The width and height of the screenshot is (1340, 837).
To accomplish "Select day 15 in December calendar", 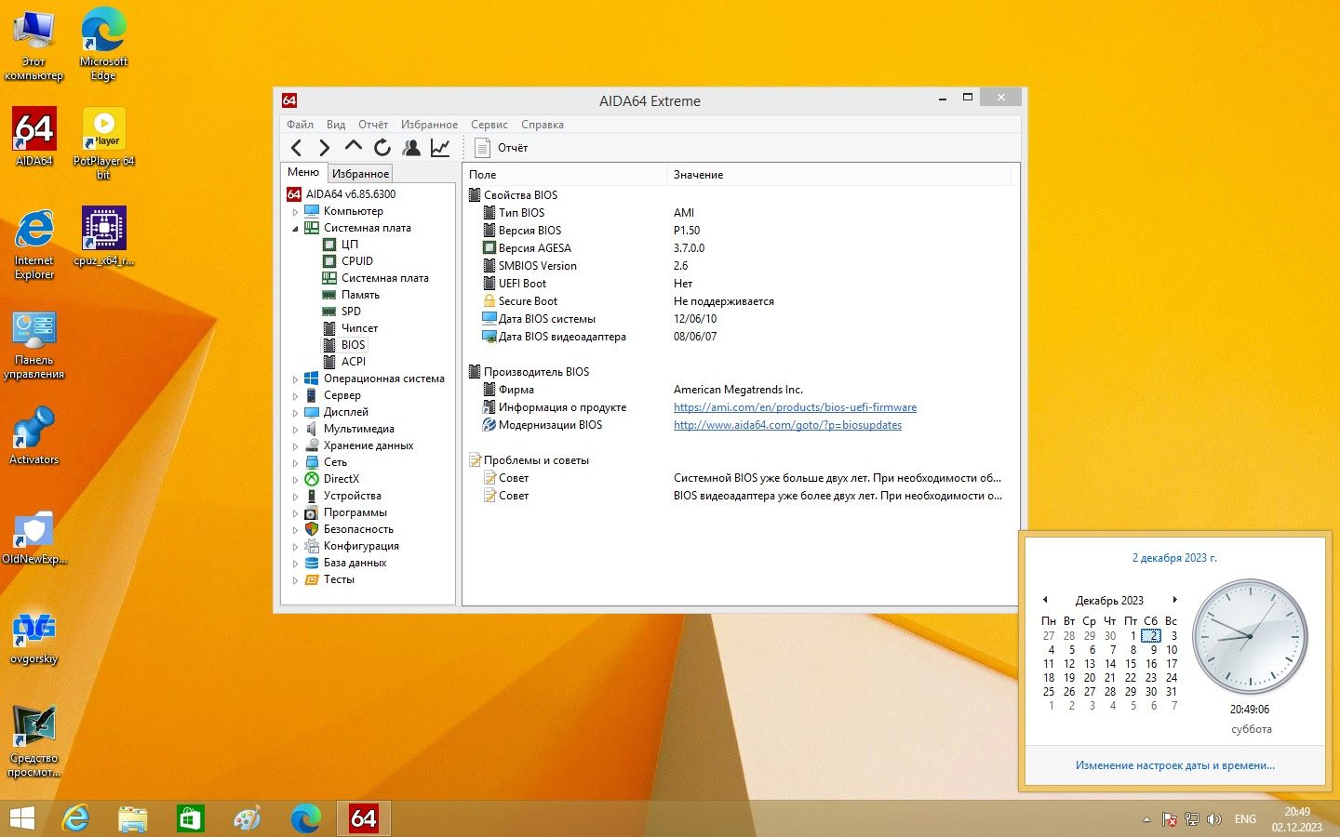I will 1131,664.
